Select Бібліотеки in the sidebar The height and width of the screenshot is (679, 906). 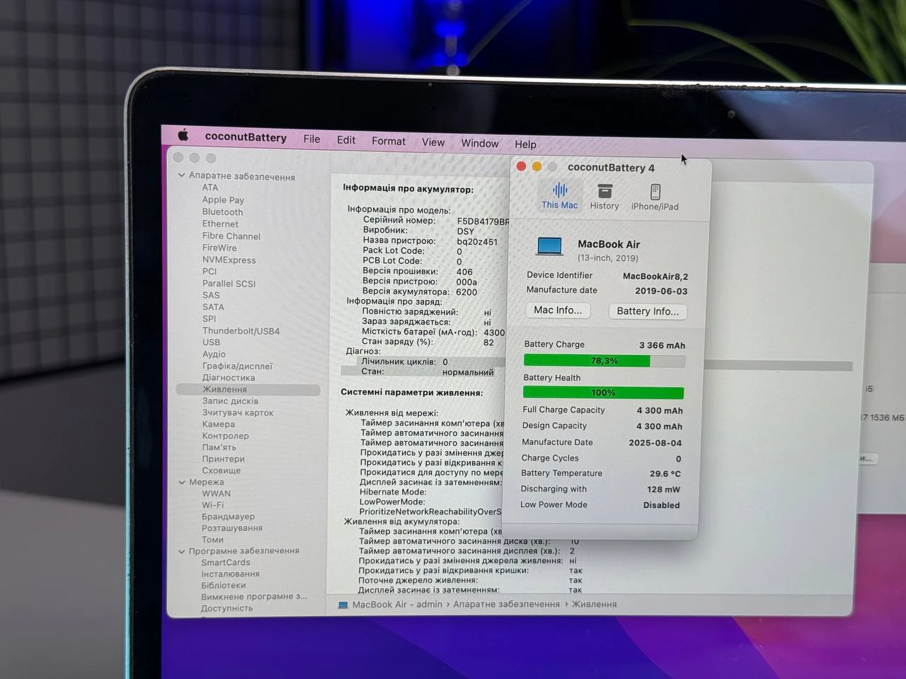[x=223, y=585]
